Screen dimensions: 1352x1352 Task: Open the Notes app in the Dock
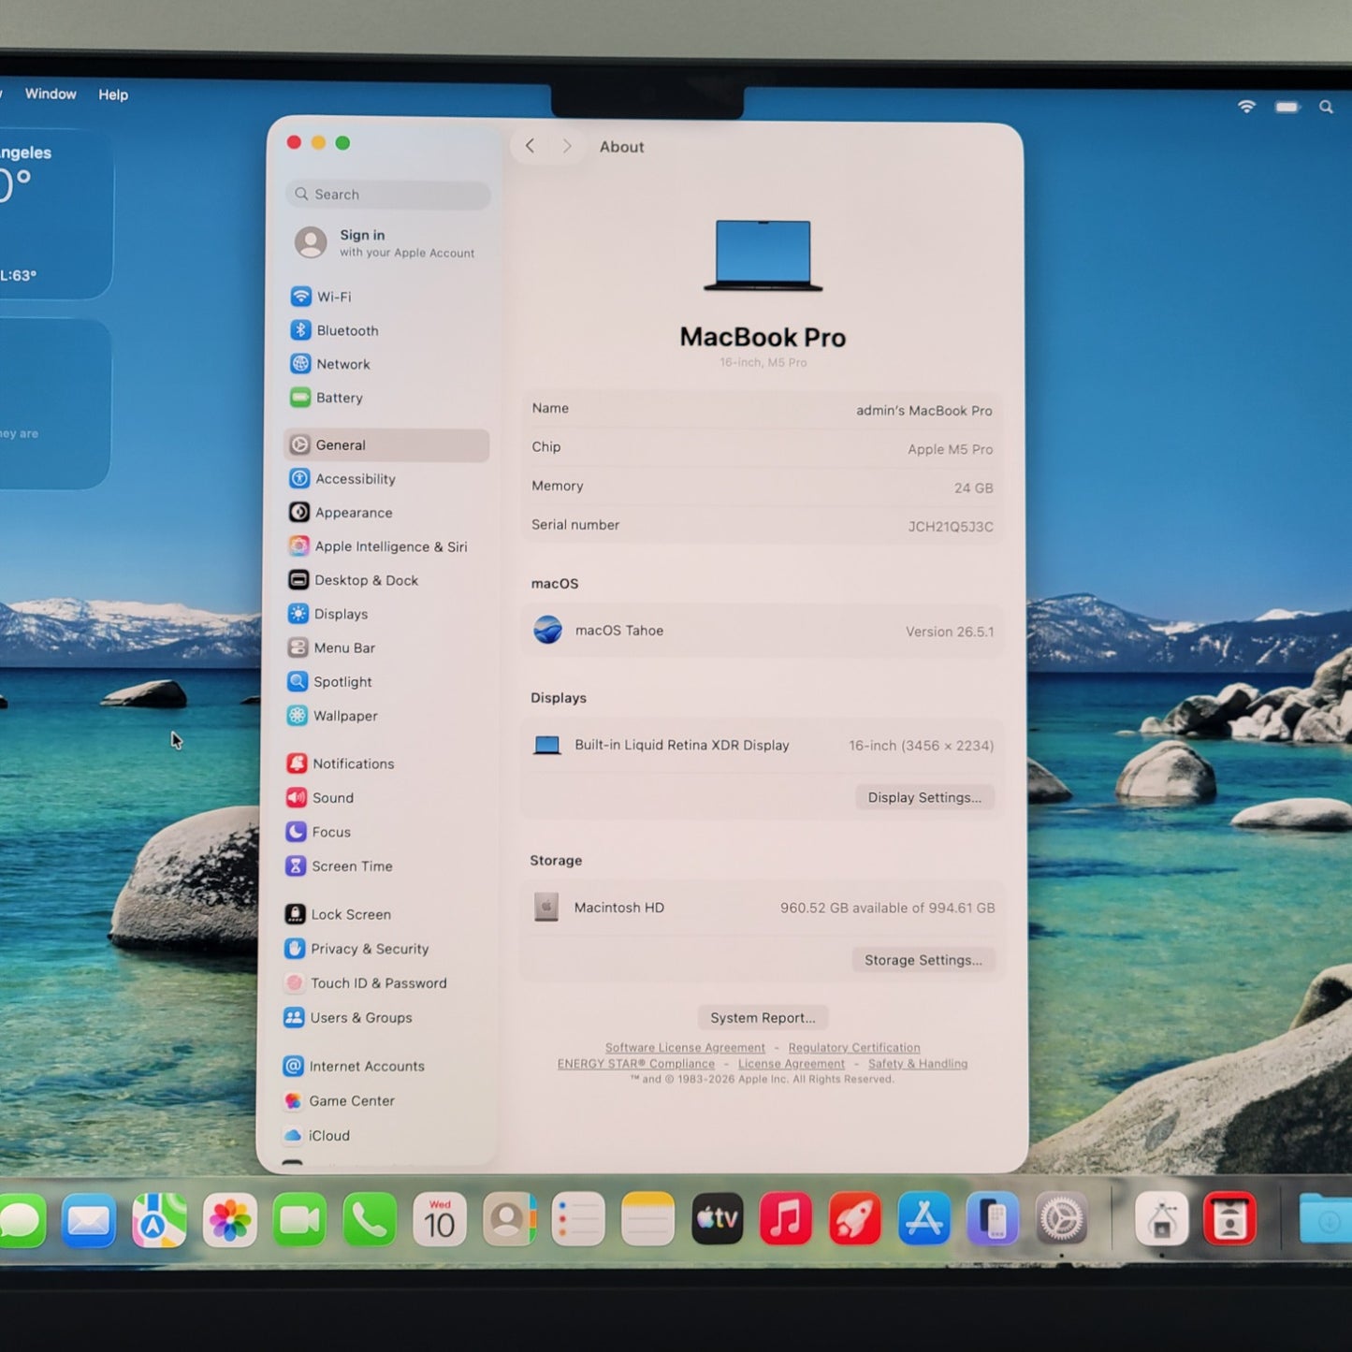(x=647, y=1220)
